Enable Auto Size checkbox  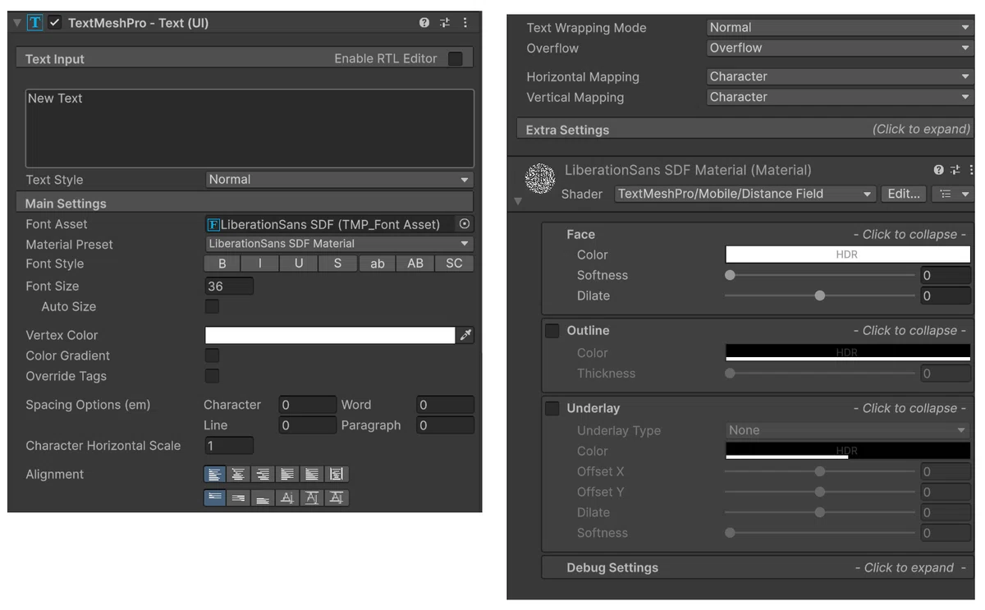212,306
